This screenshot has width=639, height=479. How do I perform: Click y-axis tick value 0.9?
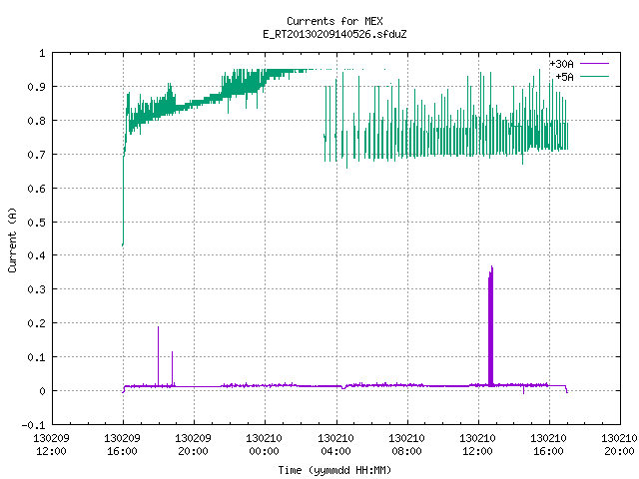[36, 87]
